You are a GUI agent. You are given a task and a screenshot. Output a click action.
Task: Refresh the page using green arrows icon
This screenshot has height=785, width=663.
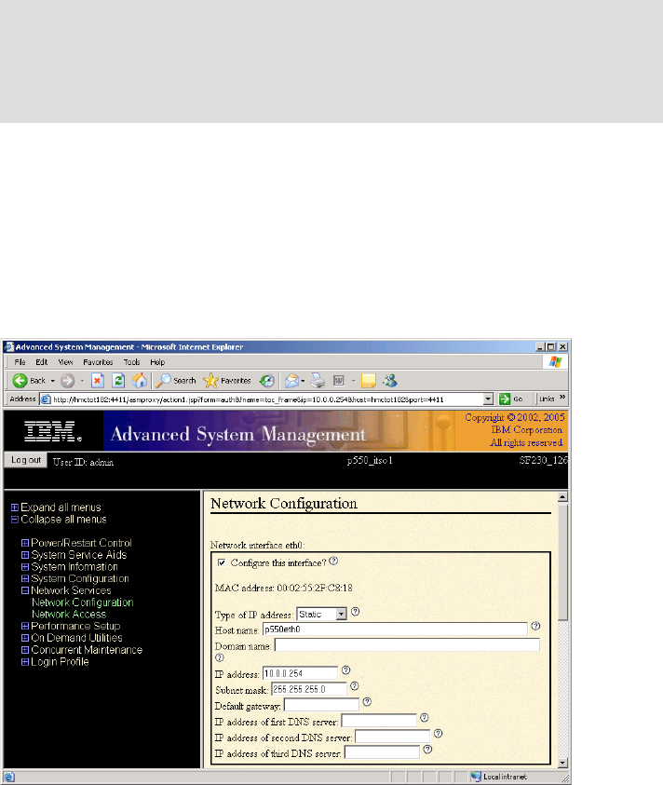pos(118,381)
